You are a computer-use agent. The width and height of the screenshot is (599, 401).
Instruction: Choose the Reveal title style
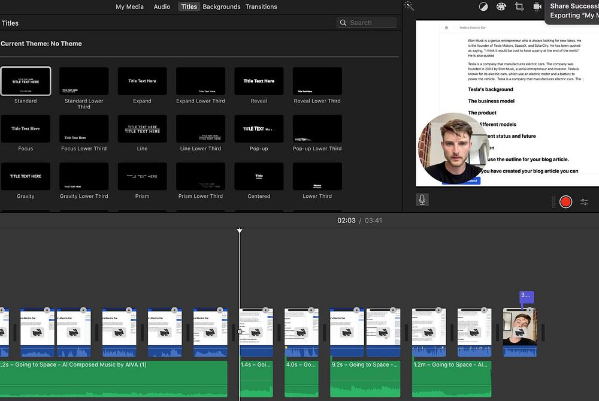pyautogui.click(x=259, y=81)
